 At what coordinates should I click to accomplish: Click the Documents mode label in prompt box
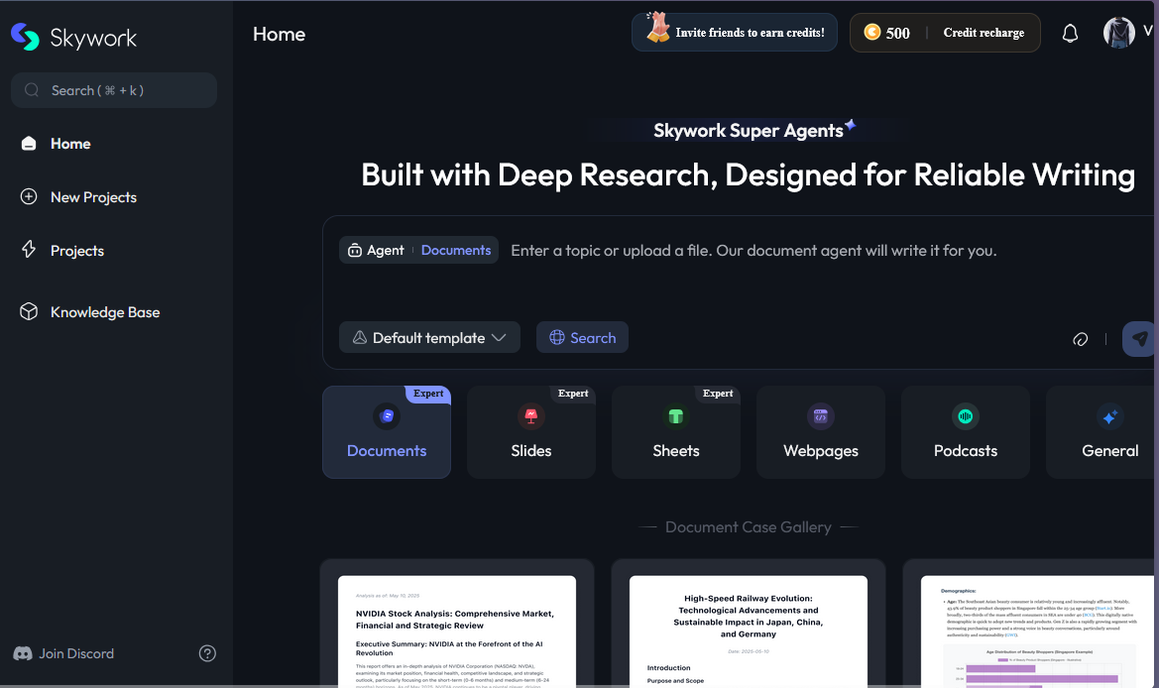(456, 251)
